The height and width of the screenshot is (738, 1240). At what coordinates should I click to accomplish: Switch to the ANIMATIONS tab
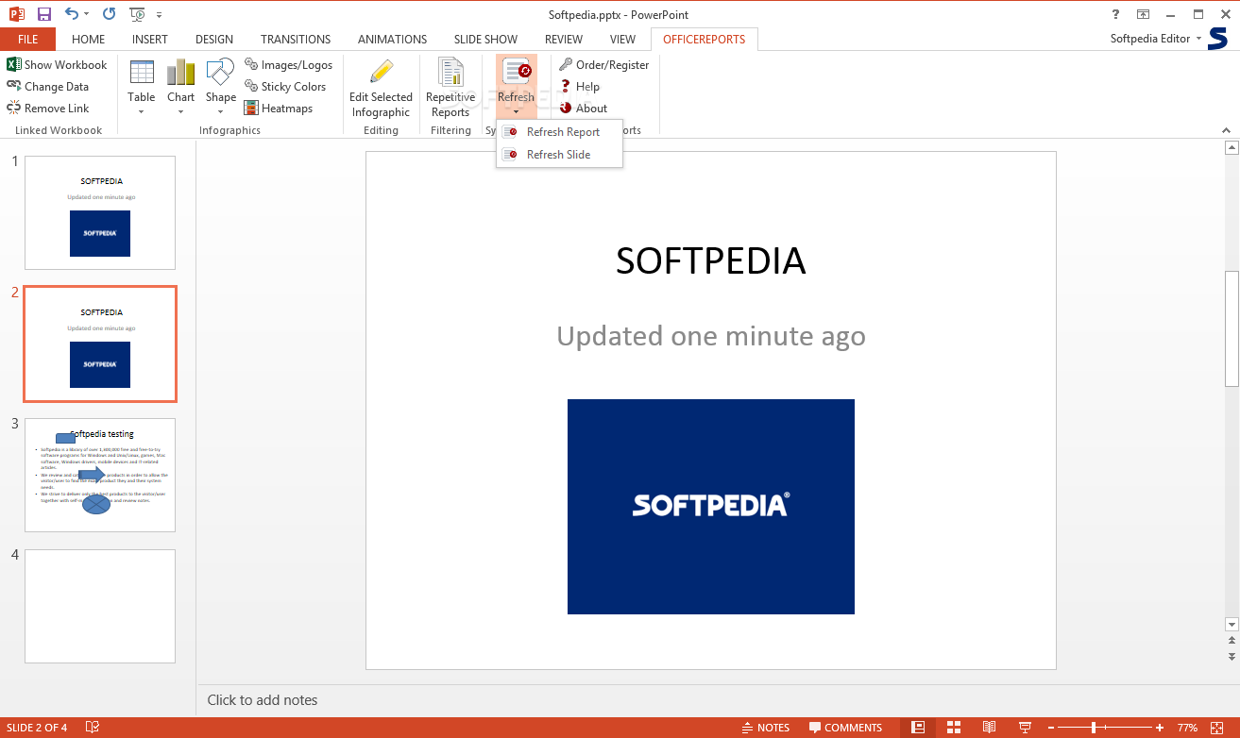click(x=393, y=40)
